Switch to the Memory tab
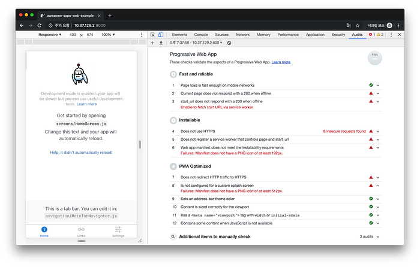This screenshot has height=267, width=420. [263, 35]
